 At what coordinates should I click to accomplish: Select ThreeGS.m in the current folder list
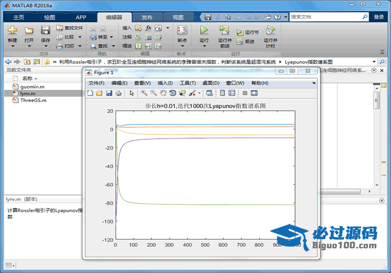pos(33,100)
